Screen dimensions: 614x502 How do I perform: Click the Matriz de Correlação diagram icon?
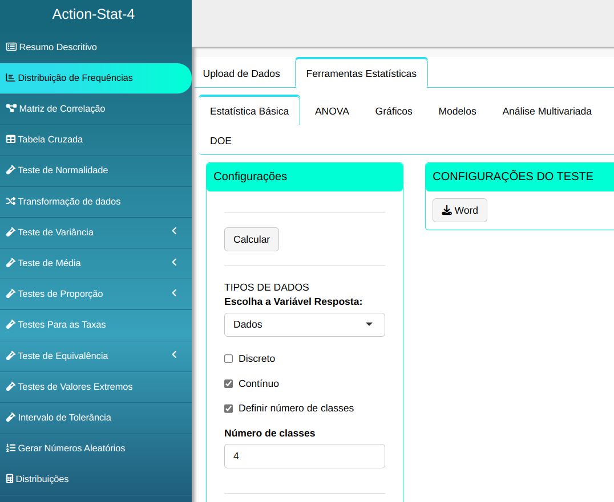click(11, 108)
